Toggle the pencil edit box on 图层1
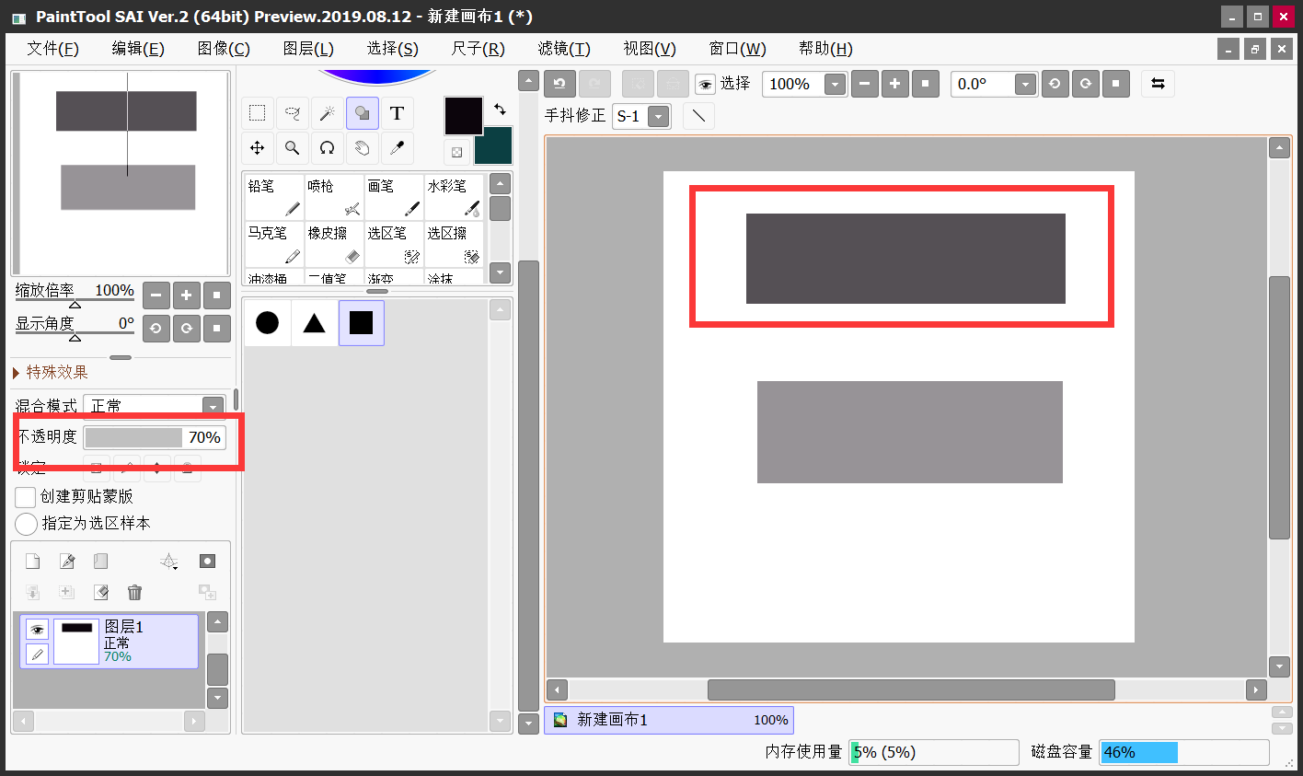1303x776 pixels. pyautogui.click(x=37, y=654)
